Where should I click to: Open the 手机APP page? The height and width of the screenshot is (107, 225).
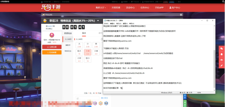pos(159,8)
